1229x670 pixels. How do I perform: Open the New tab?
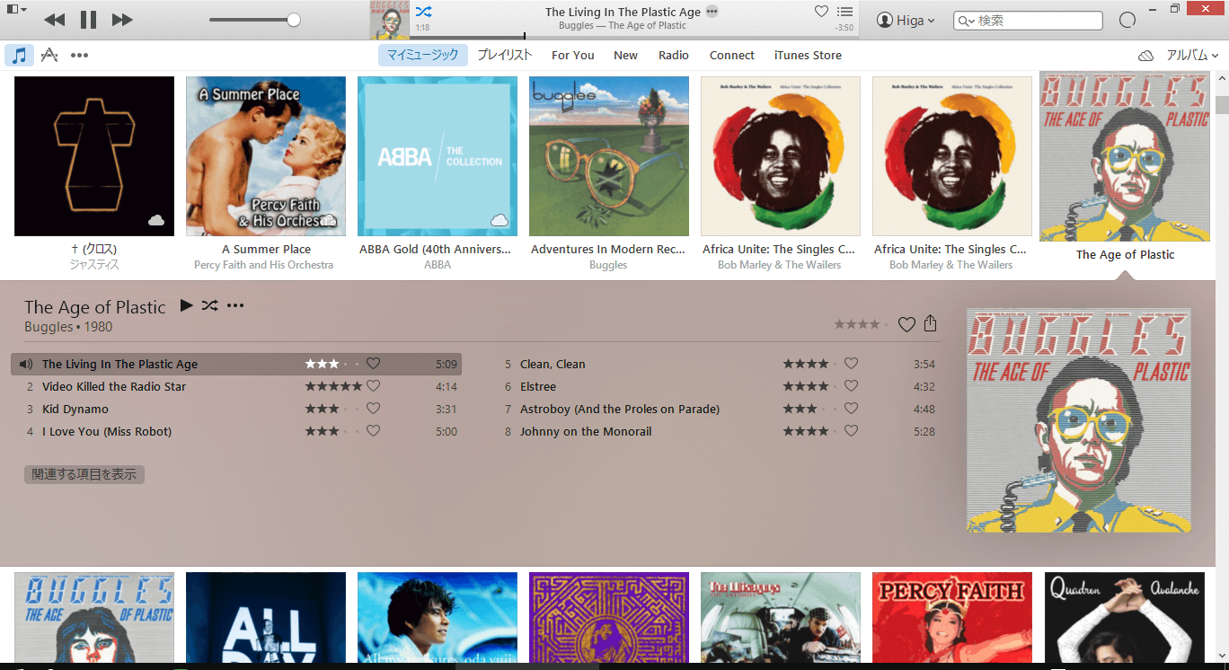(x=626, y=55)
